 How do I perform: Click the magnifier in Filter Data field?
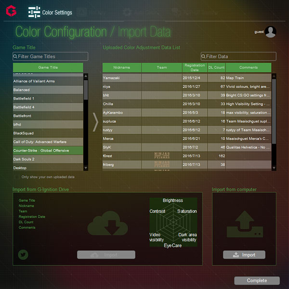click(203, 56)
